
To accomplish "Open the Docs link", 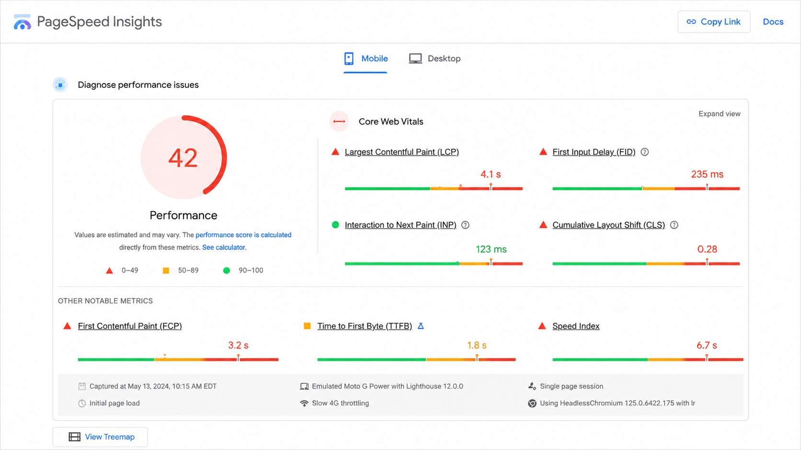I will 773,22.
